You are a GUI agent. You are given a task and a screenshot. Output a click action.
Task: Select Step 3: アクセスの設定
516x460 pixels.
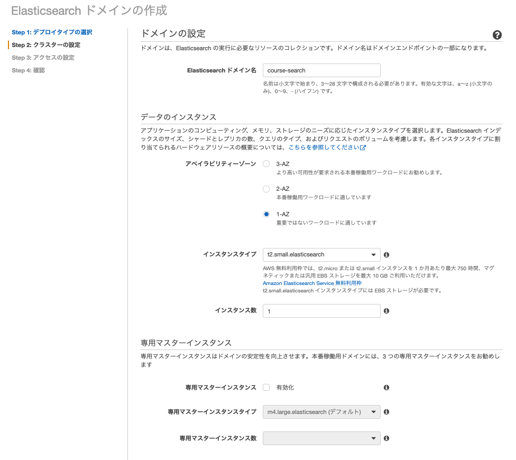43,58
